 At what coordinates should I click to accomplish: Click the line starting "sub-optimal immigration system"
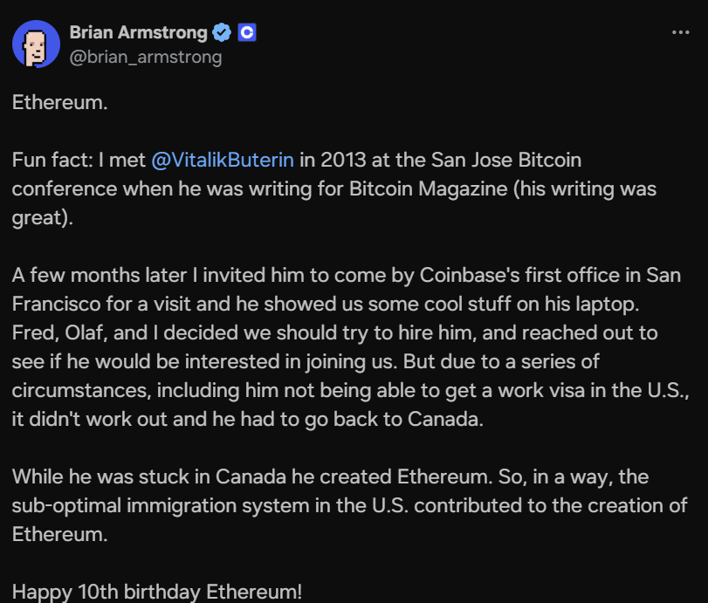(x=349, y=505)
